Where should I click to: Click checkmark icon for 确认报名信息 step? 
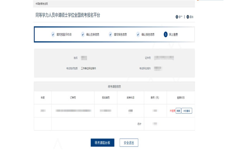pos(138,34)
